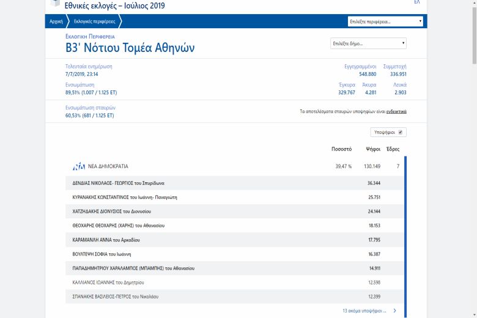Click the 39,47 % percentage value
This screenshot has width=477, height=318.
[344, 166]
